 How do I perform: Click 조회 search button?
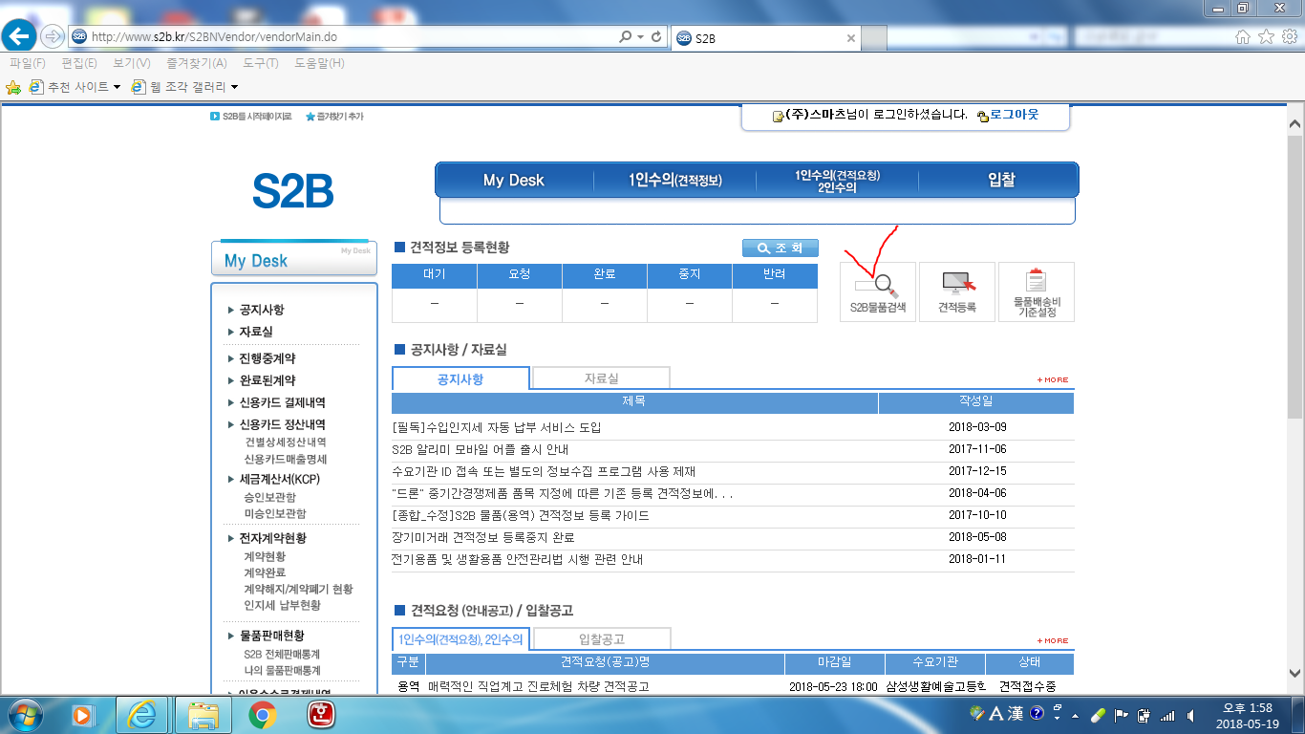point(781,248)
